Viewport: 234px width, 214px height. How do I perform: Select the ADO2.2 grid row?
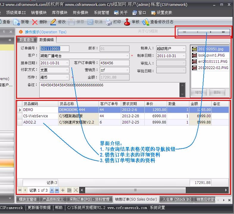pyautogui.click(x=123, y=122)
